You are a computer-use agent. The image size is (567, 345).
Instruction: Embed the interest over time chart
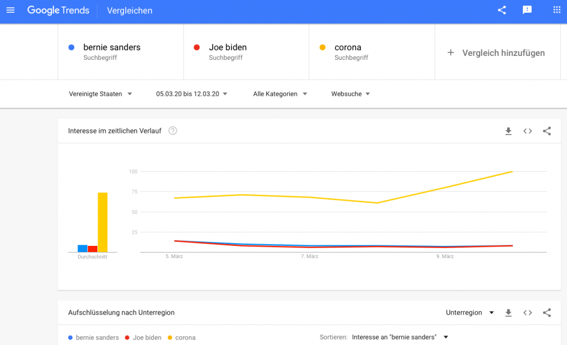[x=528, y=131]
